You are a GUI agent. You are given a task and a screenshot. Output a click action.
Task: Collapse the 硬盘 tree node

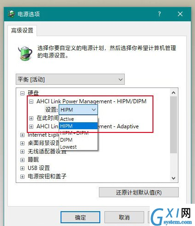coord(22,93)
